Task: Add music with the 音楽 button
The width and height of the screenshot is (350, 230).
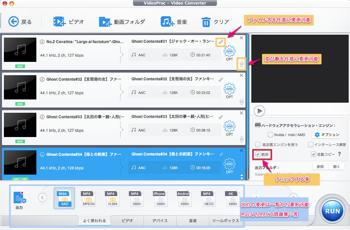Action: pyautogui.click(x=174, y=22)
